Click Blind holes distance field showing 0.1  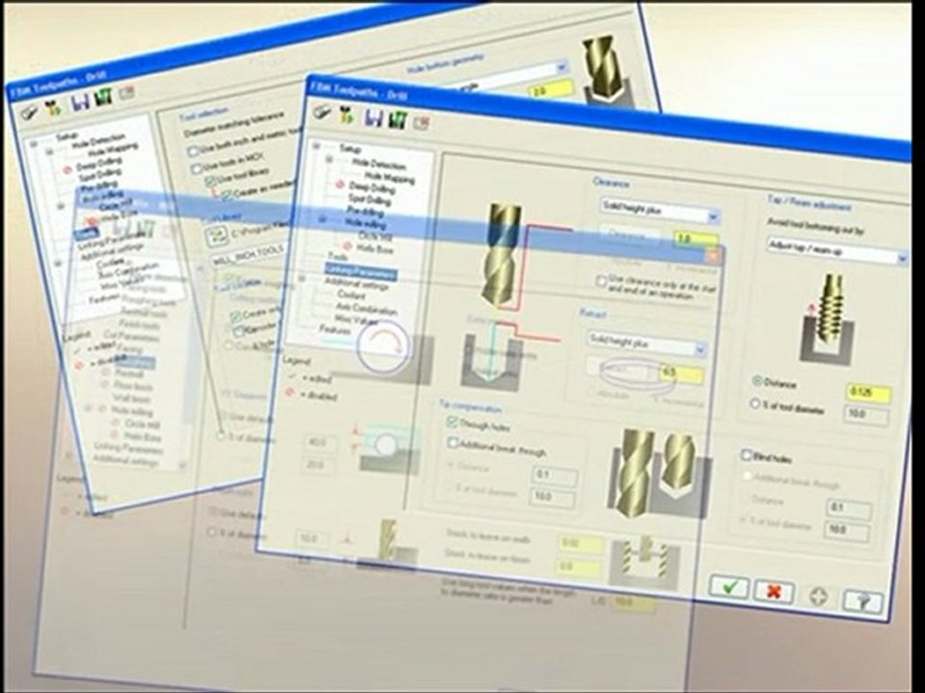848,510
